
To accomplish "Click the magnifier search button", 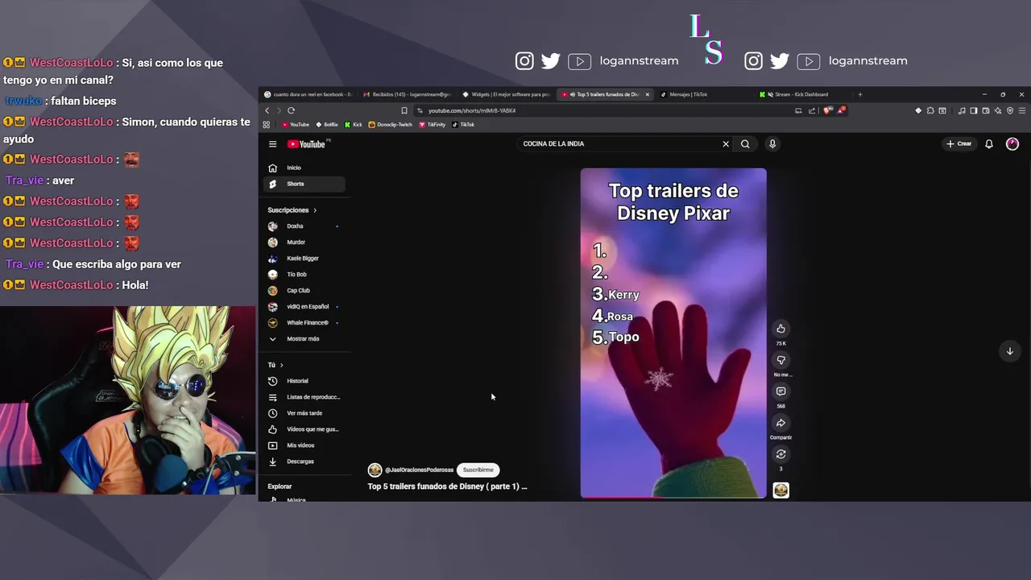I will point(745,144).
